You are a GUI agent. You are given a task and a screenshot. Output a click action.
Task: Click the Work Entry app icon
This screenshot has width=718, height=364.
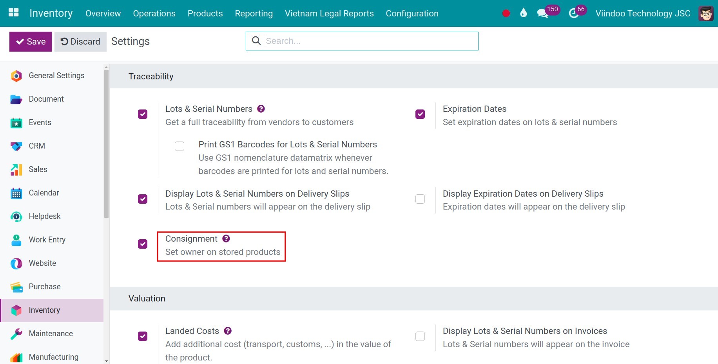pyautogui.click(x=16, y=240)
